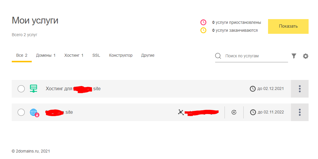This screenshot has width=318, height=159.
Task: Click the auto-renewal icon on domain row
Action: click(x=234, y=112)
